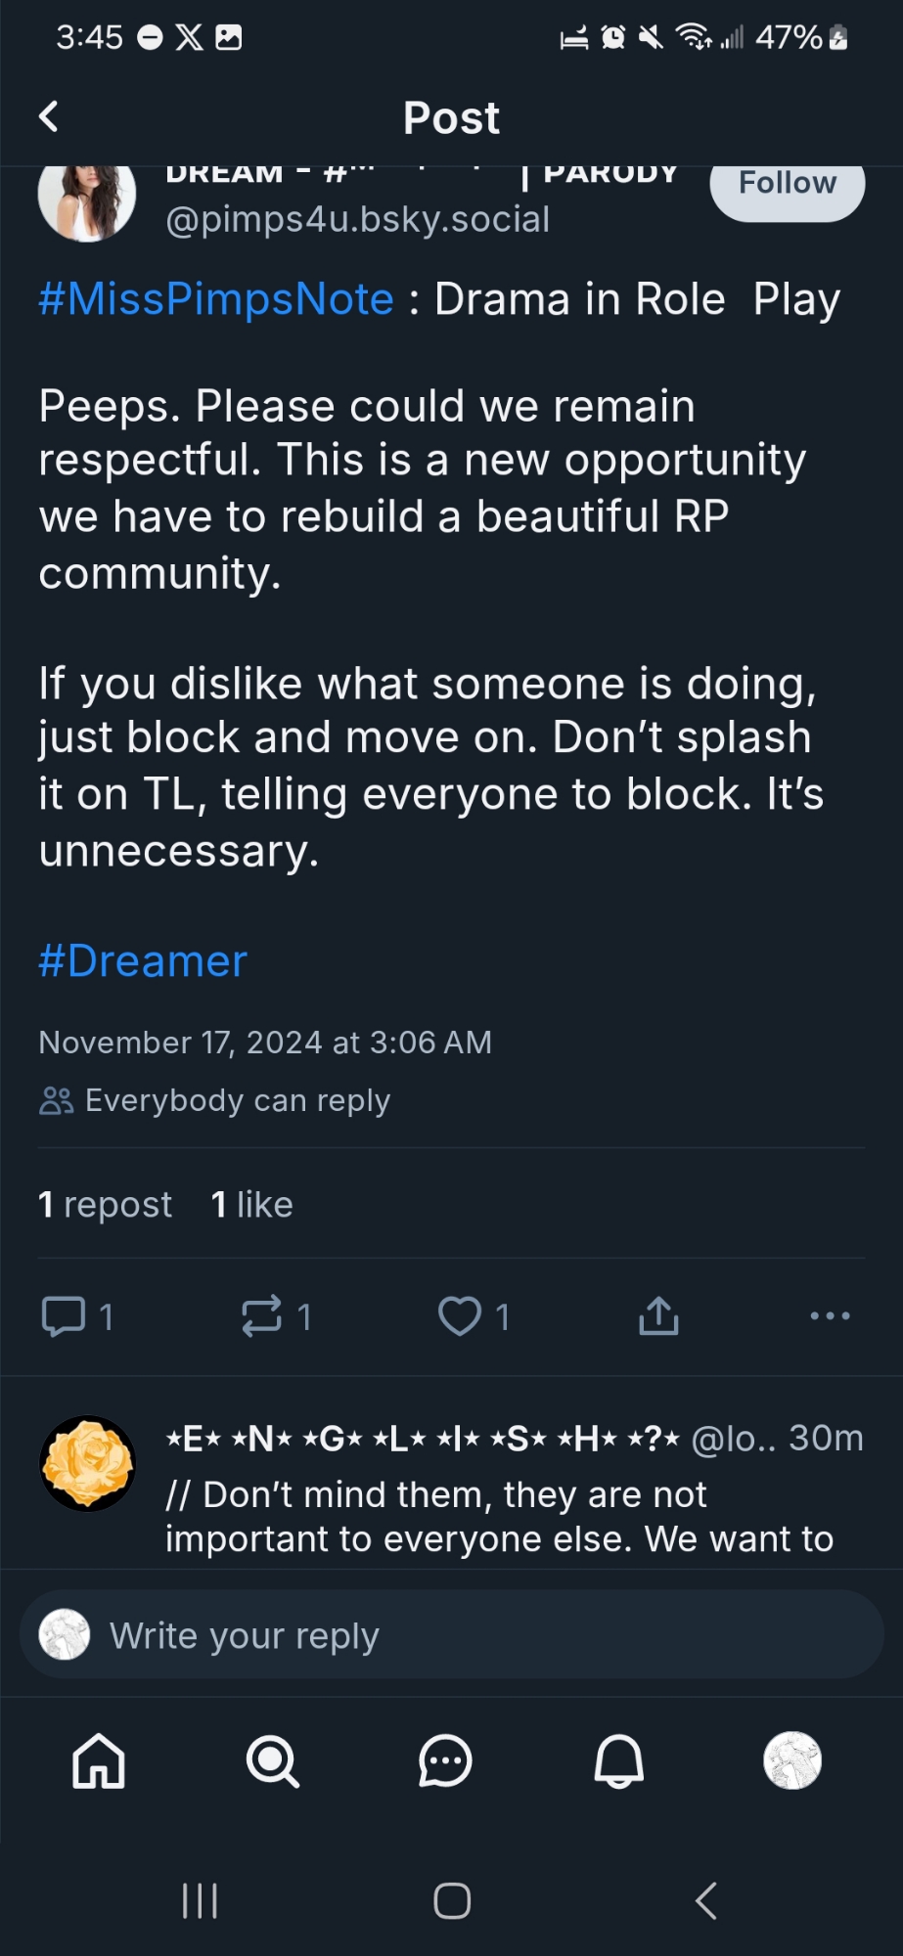Image resolution: width=903 pixels, height=1956 pixels.
Task: View who reposted via "1 repost"
Action: click(x=106, y=1205)
